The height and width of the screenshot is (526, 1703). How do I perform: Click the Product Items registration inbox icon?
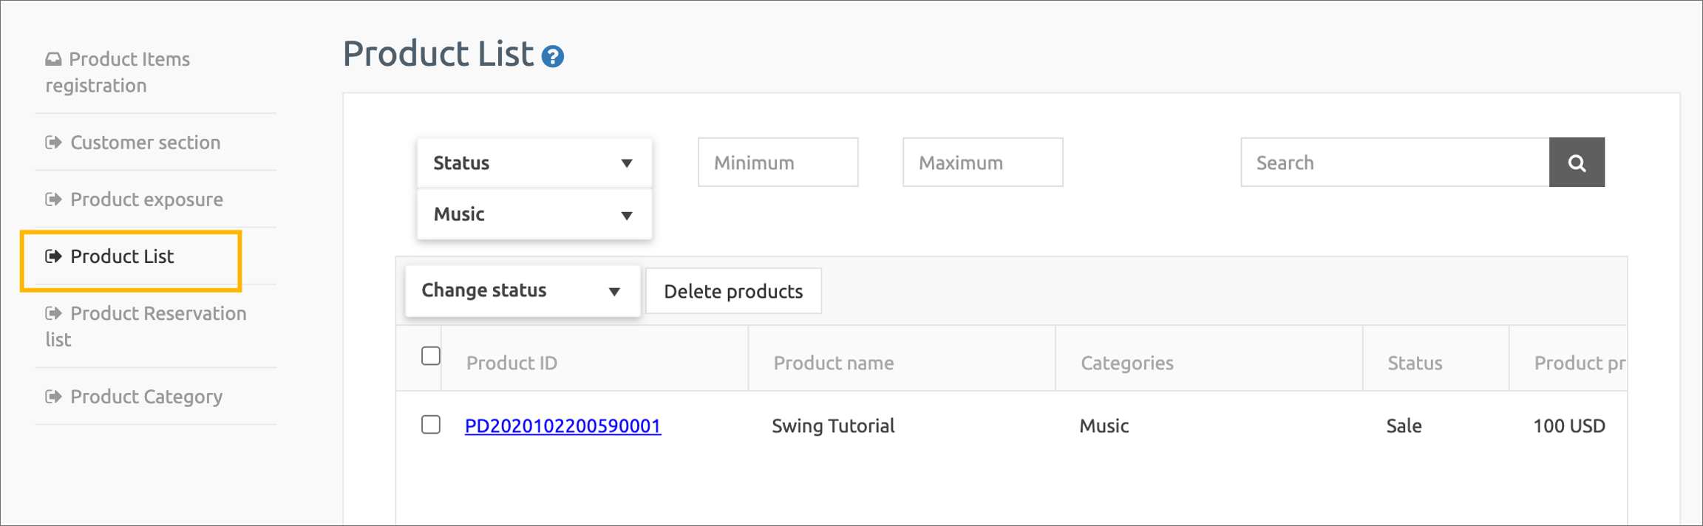[x=53, y=59]
